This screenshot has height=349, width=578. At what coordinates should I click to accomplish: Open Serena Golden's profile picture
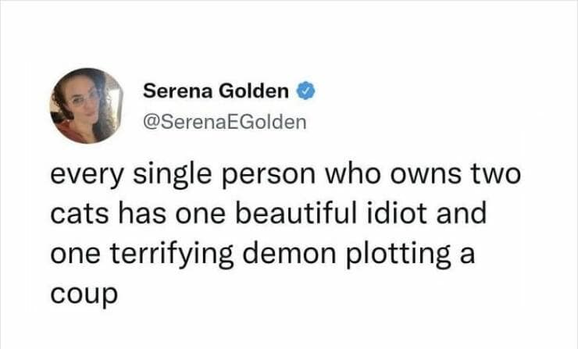coord(87,105)
